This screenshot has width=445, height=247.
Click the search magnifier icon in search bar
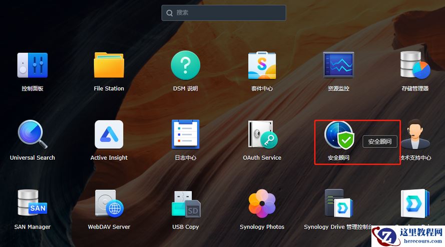[x=169, y=13]
